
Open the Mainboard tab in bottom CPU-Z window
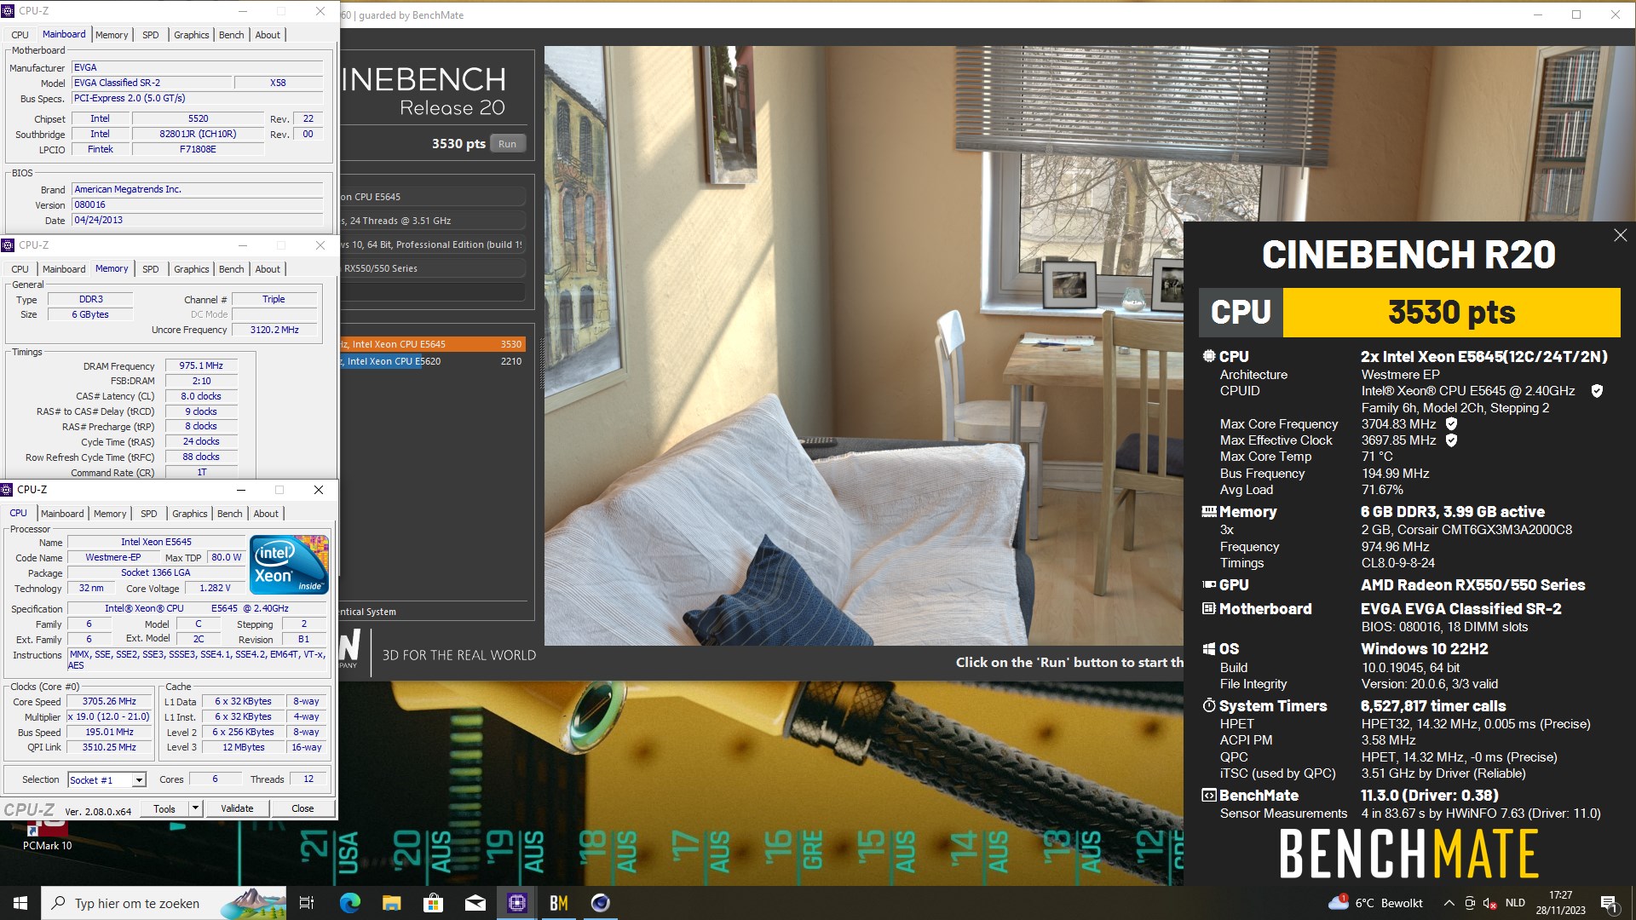(x=62, y=514)
